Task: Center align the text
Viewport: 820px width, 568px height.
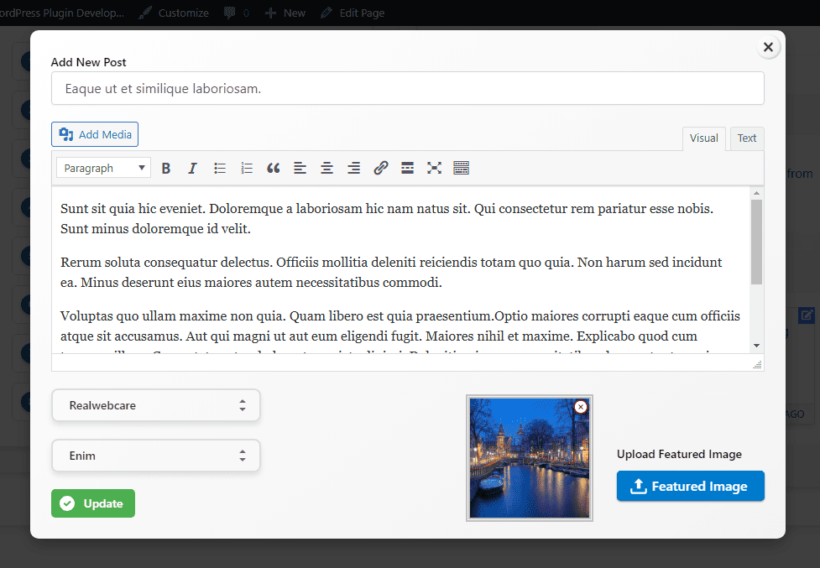Action: [x=326, y=169]
